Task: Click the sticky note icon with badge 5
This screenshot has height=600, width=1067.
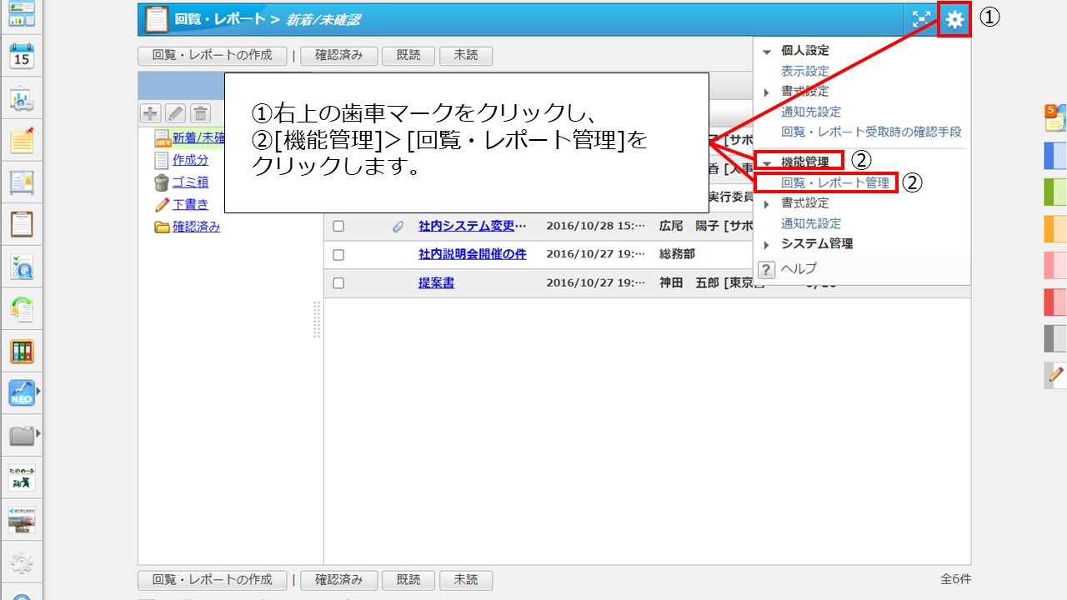Action: pyautogui.click(x=1054, y=118)
